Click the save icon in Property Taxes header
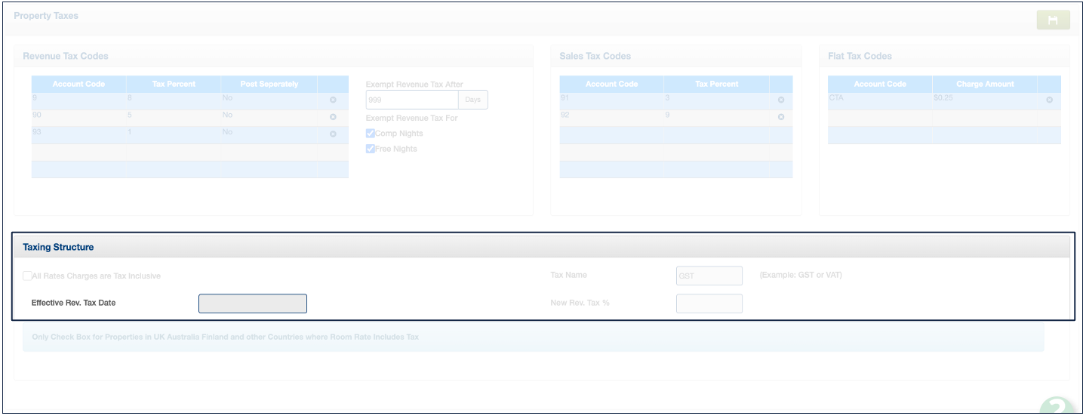 1053,20
